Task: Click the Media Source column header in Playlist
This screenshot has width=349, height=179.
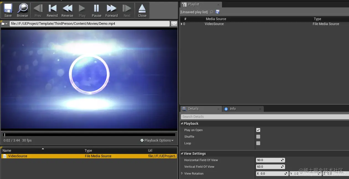Action: pyautogui.click(x=216, y=19)
